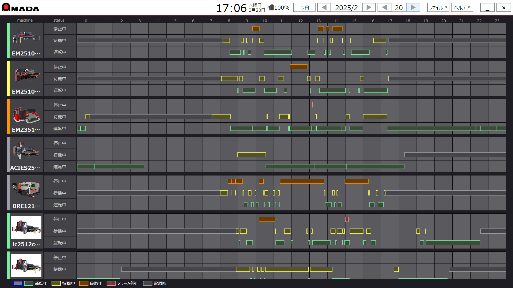The height and width of the screenshot is (288, 513).
Task: Click the 'status' column header
Action: pos(59,20)
